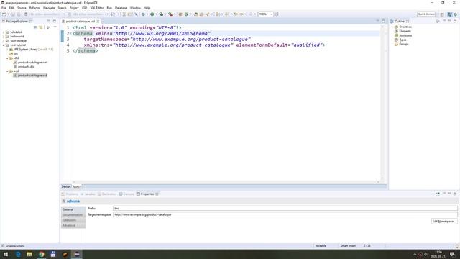Open File Explorer from the taskbar

pos(29,254)
